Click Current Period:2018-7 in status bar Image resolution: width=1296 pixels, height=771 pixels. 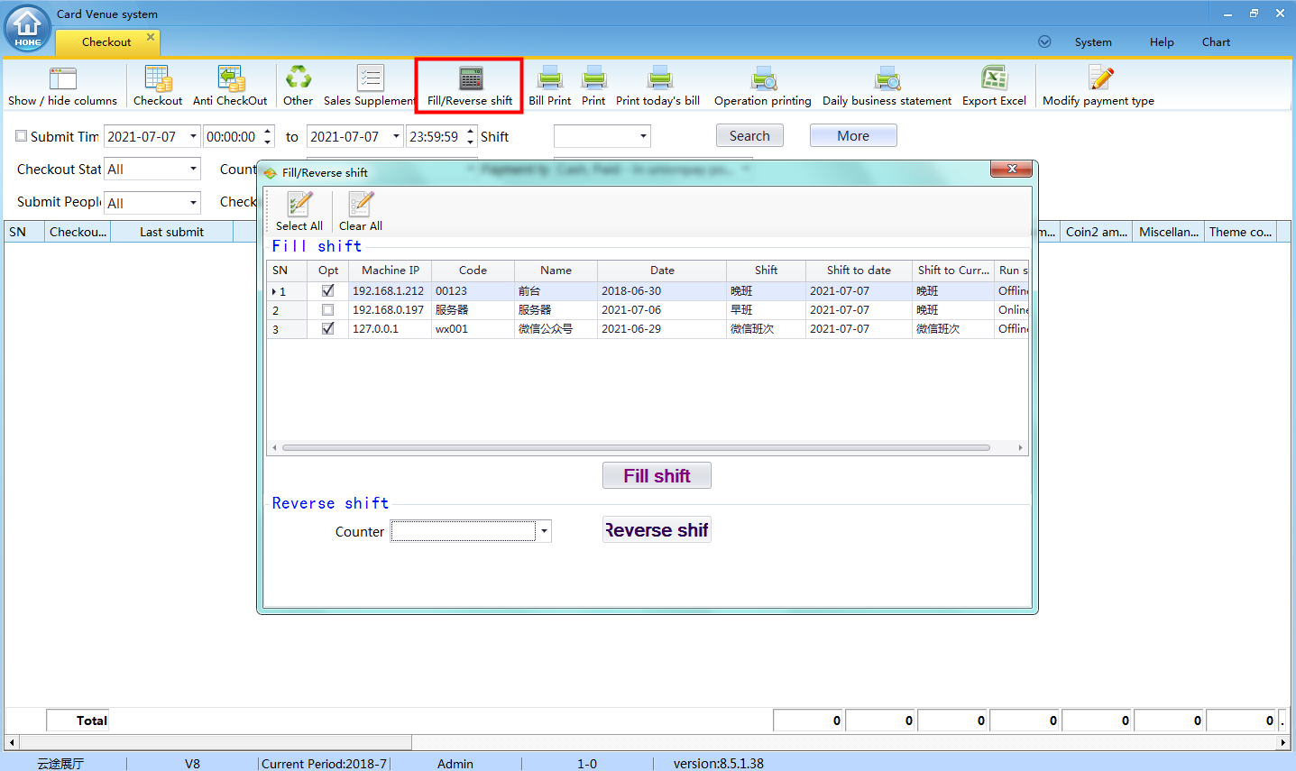click(324, 763)
